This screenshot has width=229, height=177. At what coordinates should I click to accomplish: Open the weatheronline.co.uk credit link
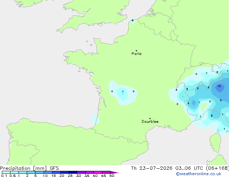(x=199, y=174)
